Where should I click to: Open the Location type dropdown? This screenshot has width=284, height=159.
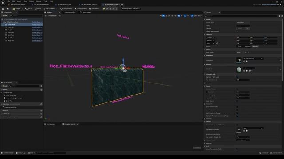(x=210, y=38)
